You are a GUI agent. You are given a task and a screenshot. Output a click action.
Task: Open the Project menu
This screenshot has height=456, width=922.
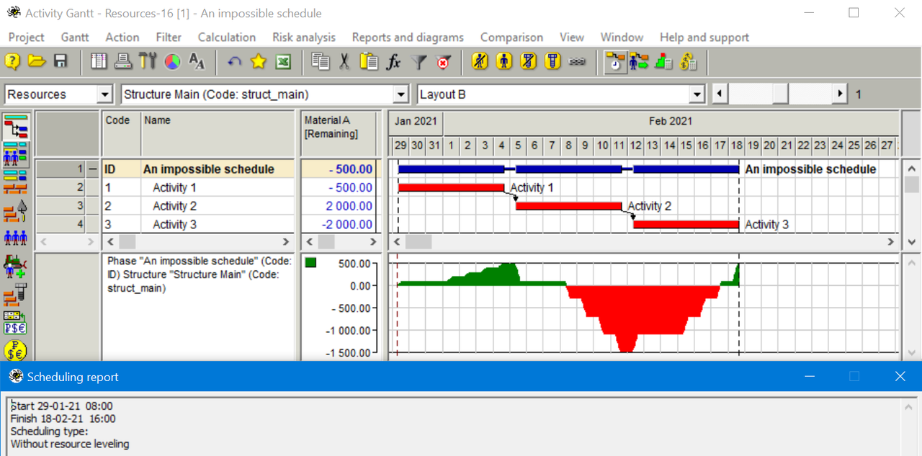tap(26, 37)
